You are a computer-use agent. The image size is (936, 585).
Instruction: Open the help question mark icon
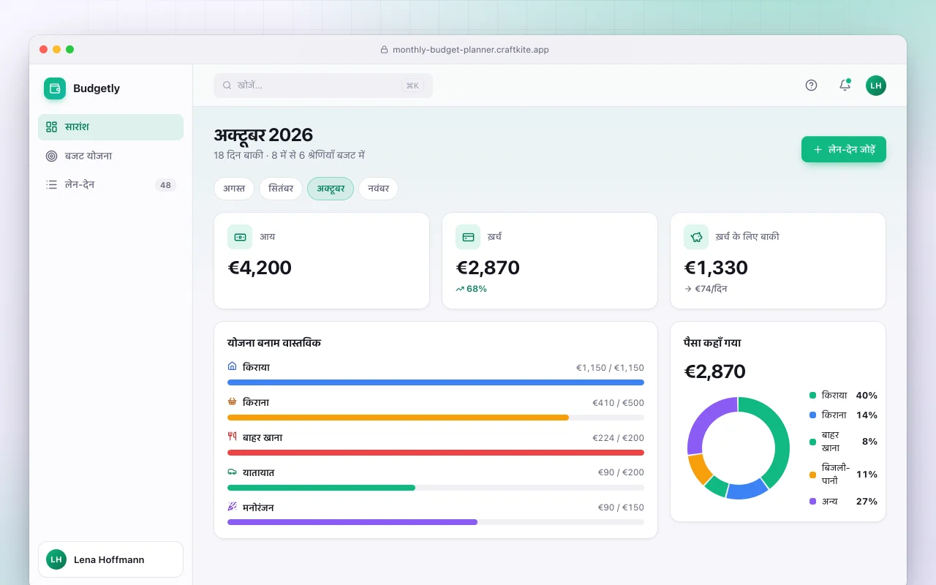tap(811, 85)
